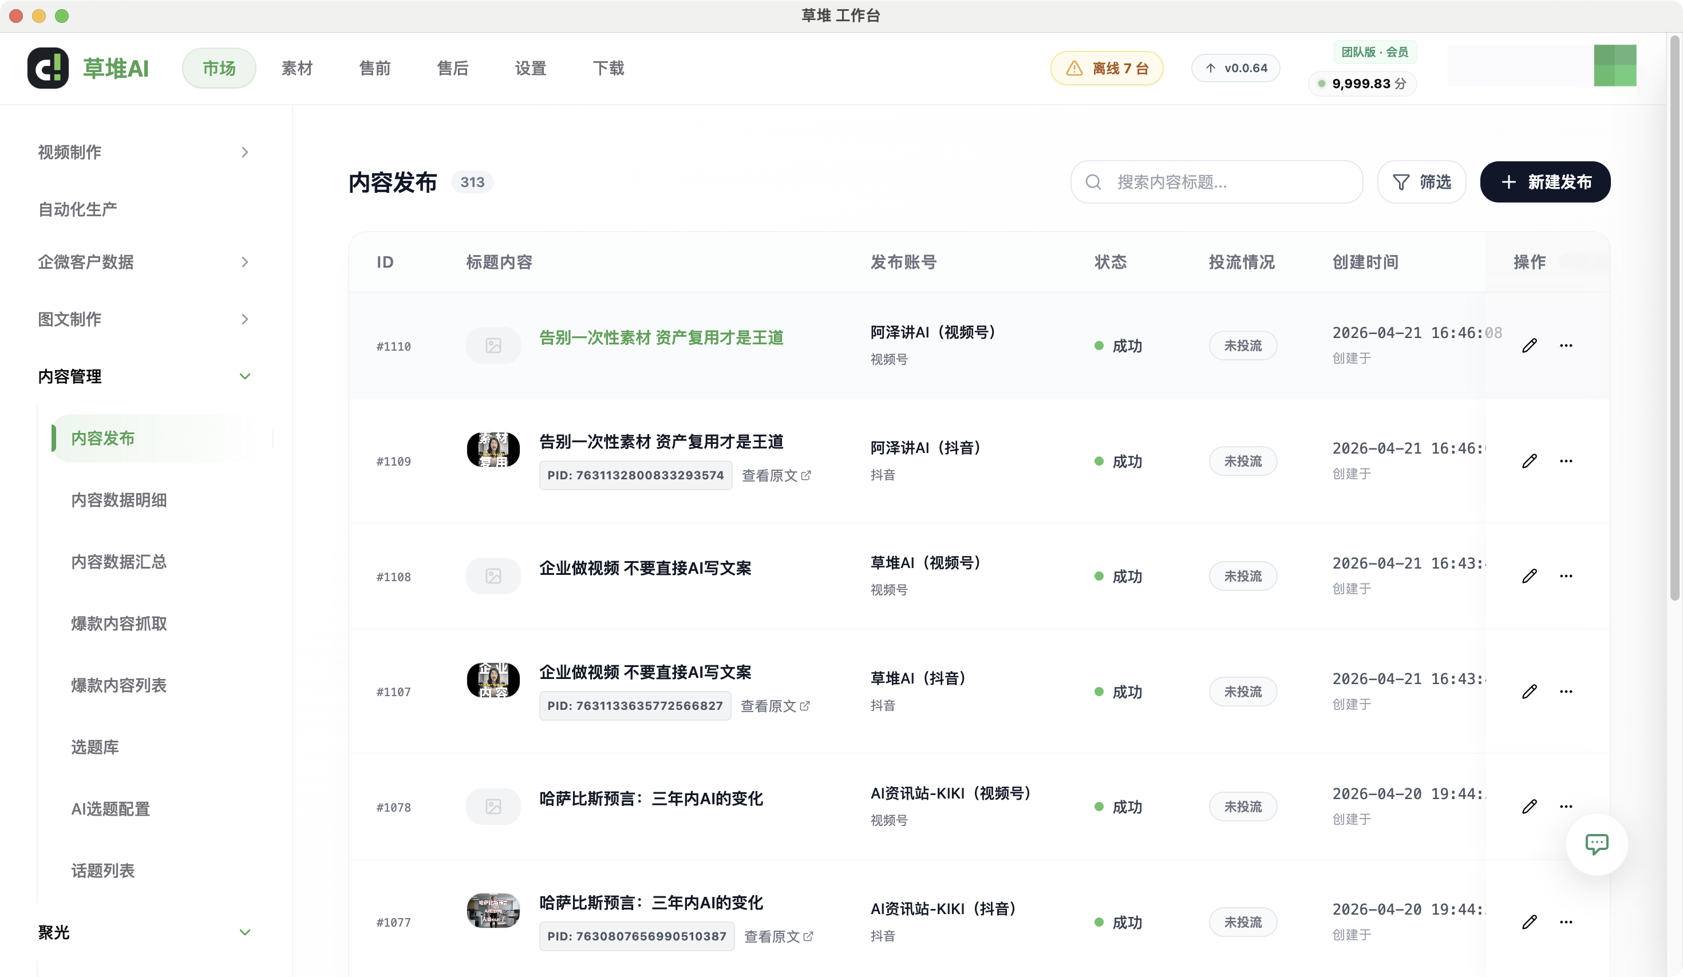This screenshot has height=977, width=1683.
Task: Click the window vertical scrollbar
Action: click(1674, 318)
